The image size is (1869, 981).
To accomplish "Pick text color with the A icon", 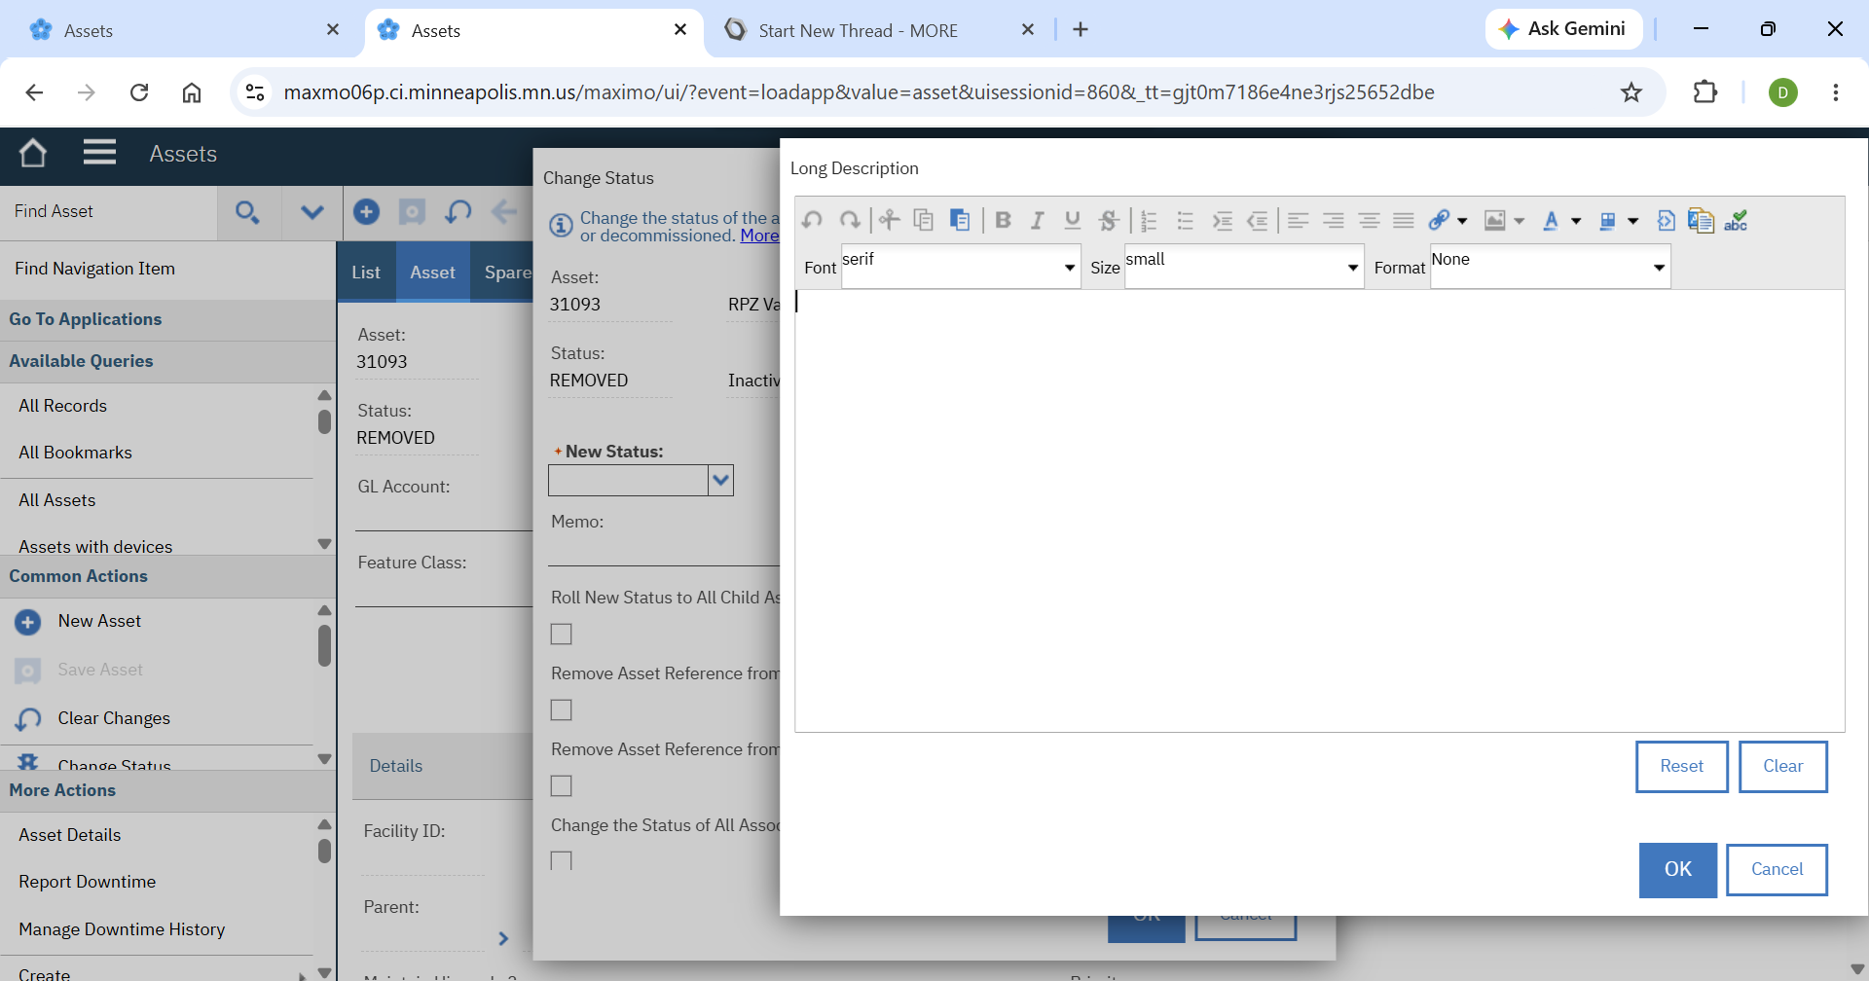I will pos(1551,221).
